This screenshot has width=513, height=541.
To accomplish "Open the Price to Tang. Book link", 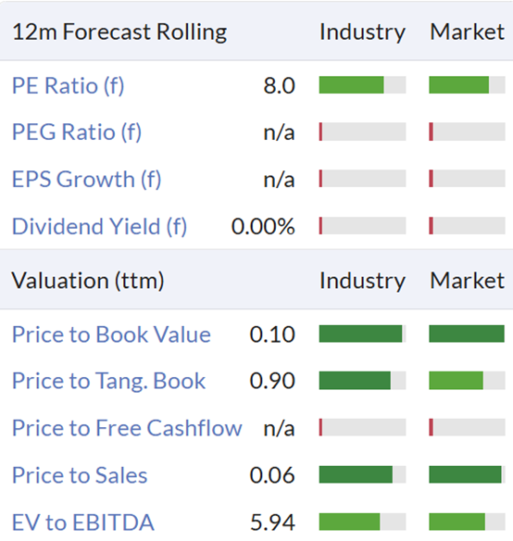I will (108, 381).
